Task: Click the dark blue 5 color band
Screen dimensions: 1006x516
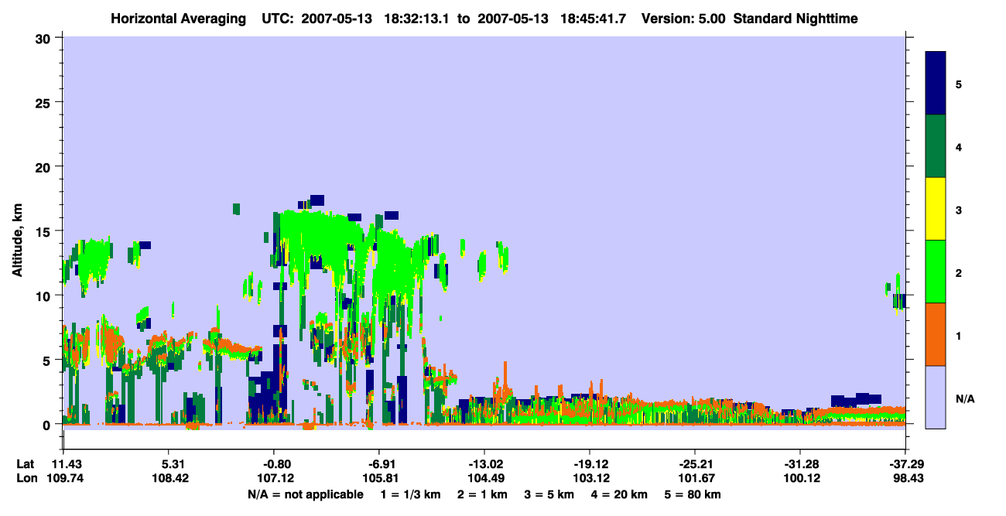Action: (936, 84)
